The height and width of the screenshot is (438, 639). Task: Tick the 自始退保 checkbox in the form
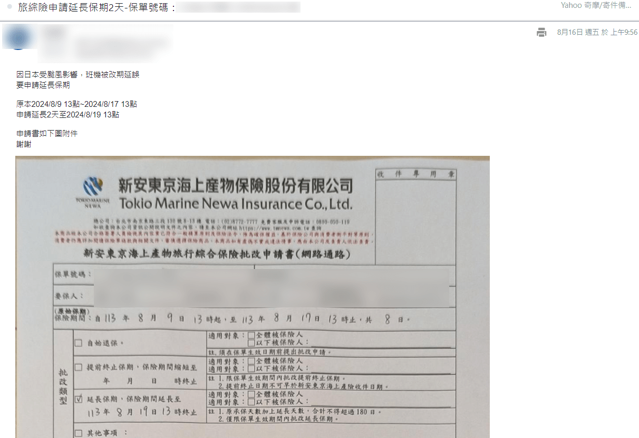[79, 343]
